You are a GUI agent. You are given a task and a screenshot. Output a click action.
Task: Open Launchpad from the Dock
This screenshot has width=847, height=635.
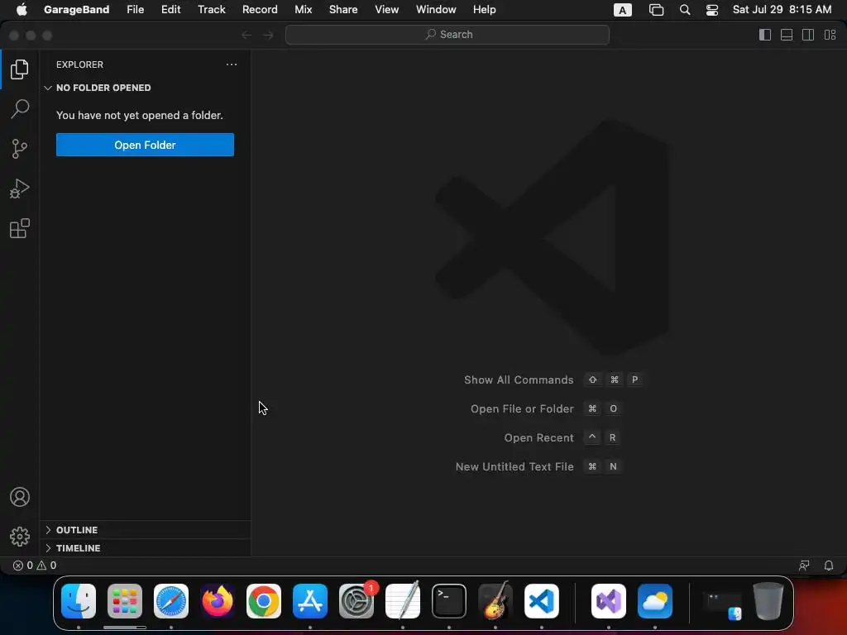pyautogui.click(x=125, y=601)
